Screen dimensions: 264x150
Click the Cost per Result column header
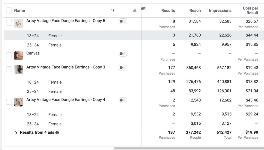(250, 10)
